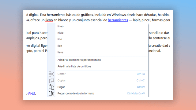Click the Copy icon in context menu

coord(51,80)
